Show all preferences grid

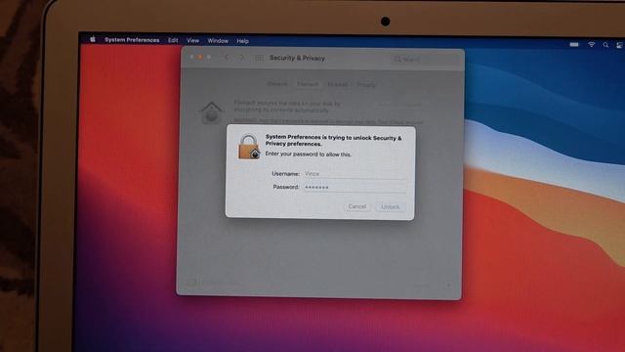pyautogui.click(x=259, y=58)
